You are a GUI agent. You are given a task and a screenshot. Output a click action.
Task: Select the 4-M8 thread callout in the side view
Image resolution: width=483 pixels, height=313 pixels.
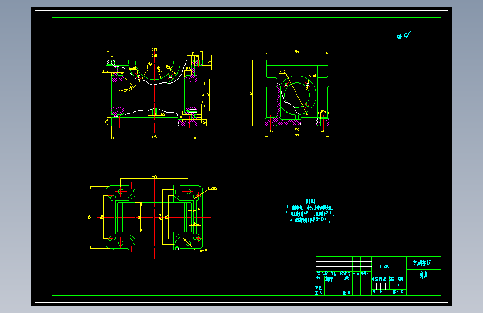point(313,76)
